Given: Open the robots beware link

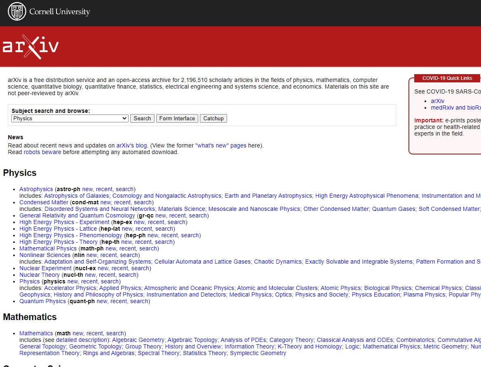Looking at the screenshot, I should click(x=42, y=152).
